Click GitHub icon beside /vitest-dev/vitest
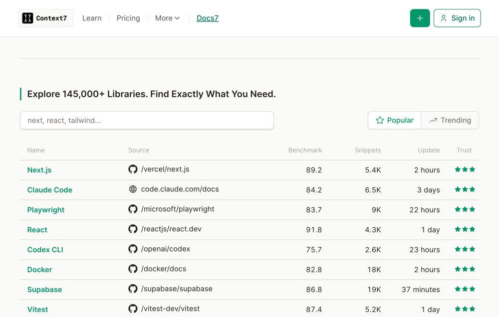499x317 pixels. 133,309
